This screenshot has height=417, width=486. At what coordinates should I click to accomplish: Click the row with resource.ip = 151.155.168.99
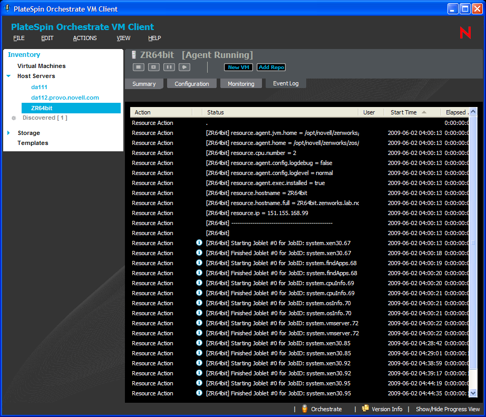[x=299, y=213]
